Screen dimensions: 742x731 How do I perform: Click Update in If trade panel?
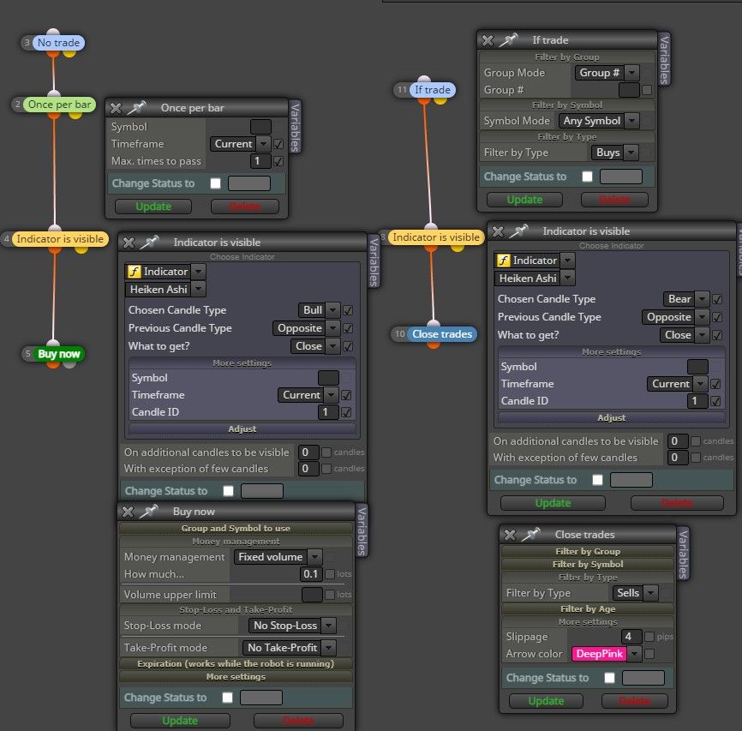coord(524,200)
